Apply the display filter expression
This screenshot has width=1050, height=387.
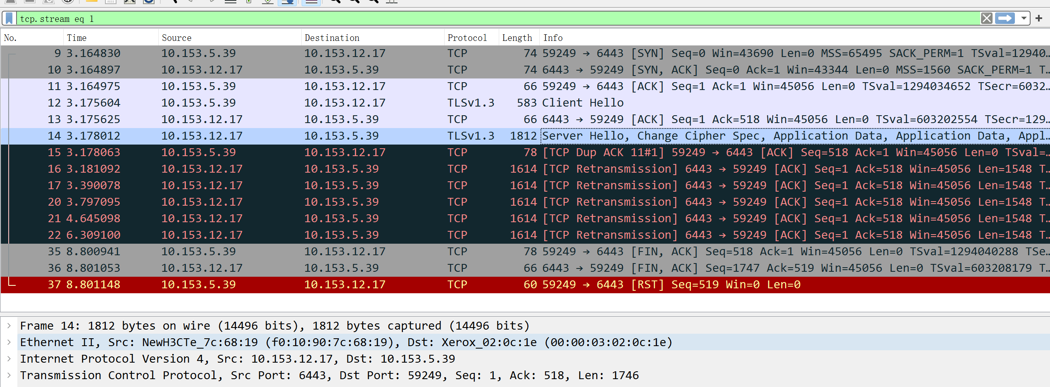tap(1004, 18)
